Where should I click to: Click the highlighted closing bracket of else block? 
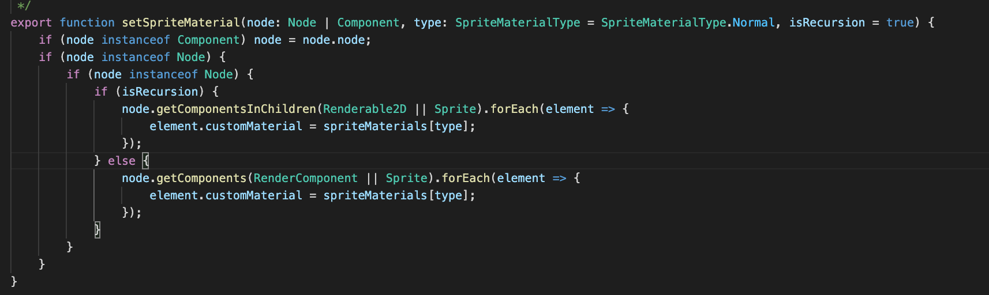tap(98, 230)
